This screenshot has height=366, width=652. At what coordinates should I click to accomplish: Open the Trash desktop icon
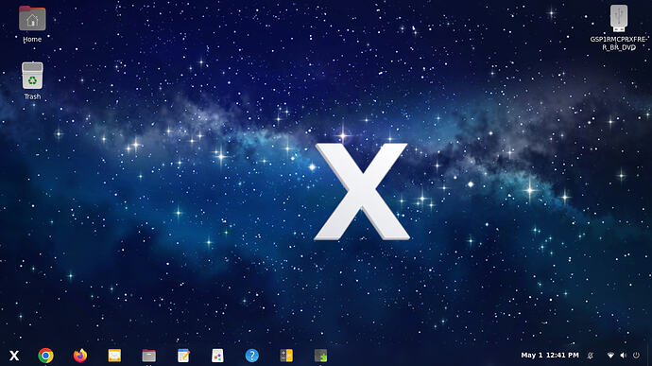pos(32,76)
